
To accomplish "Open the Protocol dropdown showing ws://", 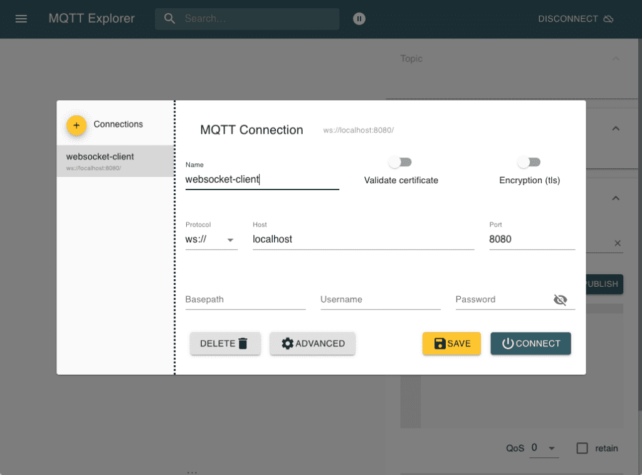I will coord(211,239).
